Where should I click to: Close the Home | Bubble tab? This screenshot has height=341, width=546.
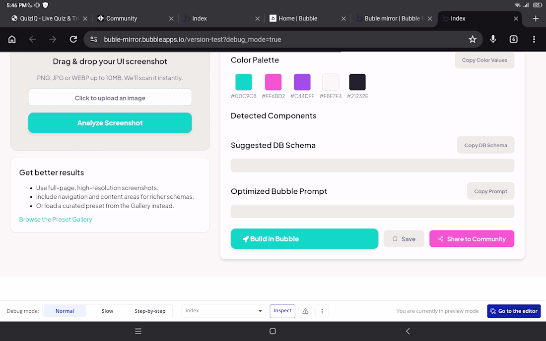click(x=343, y=18)
